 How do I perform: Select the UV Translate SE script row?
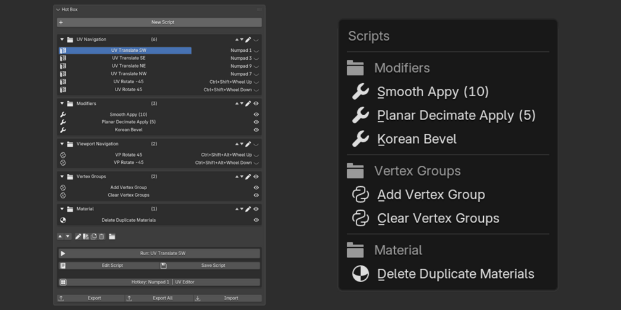tap(125, 58)
